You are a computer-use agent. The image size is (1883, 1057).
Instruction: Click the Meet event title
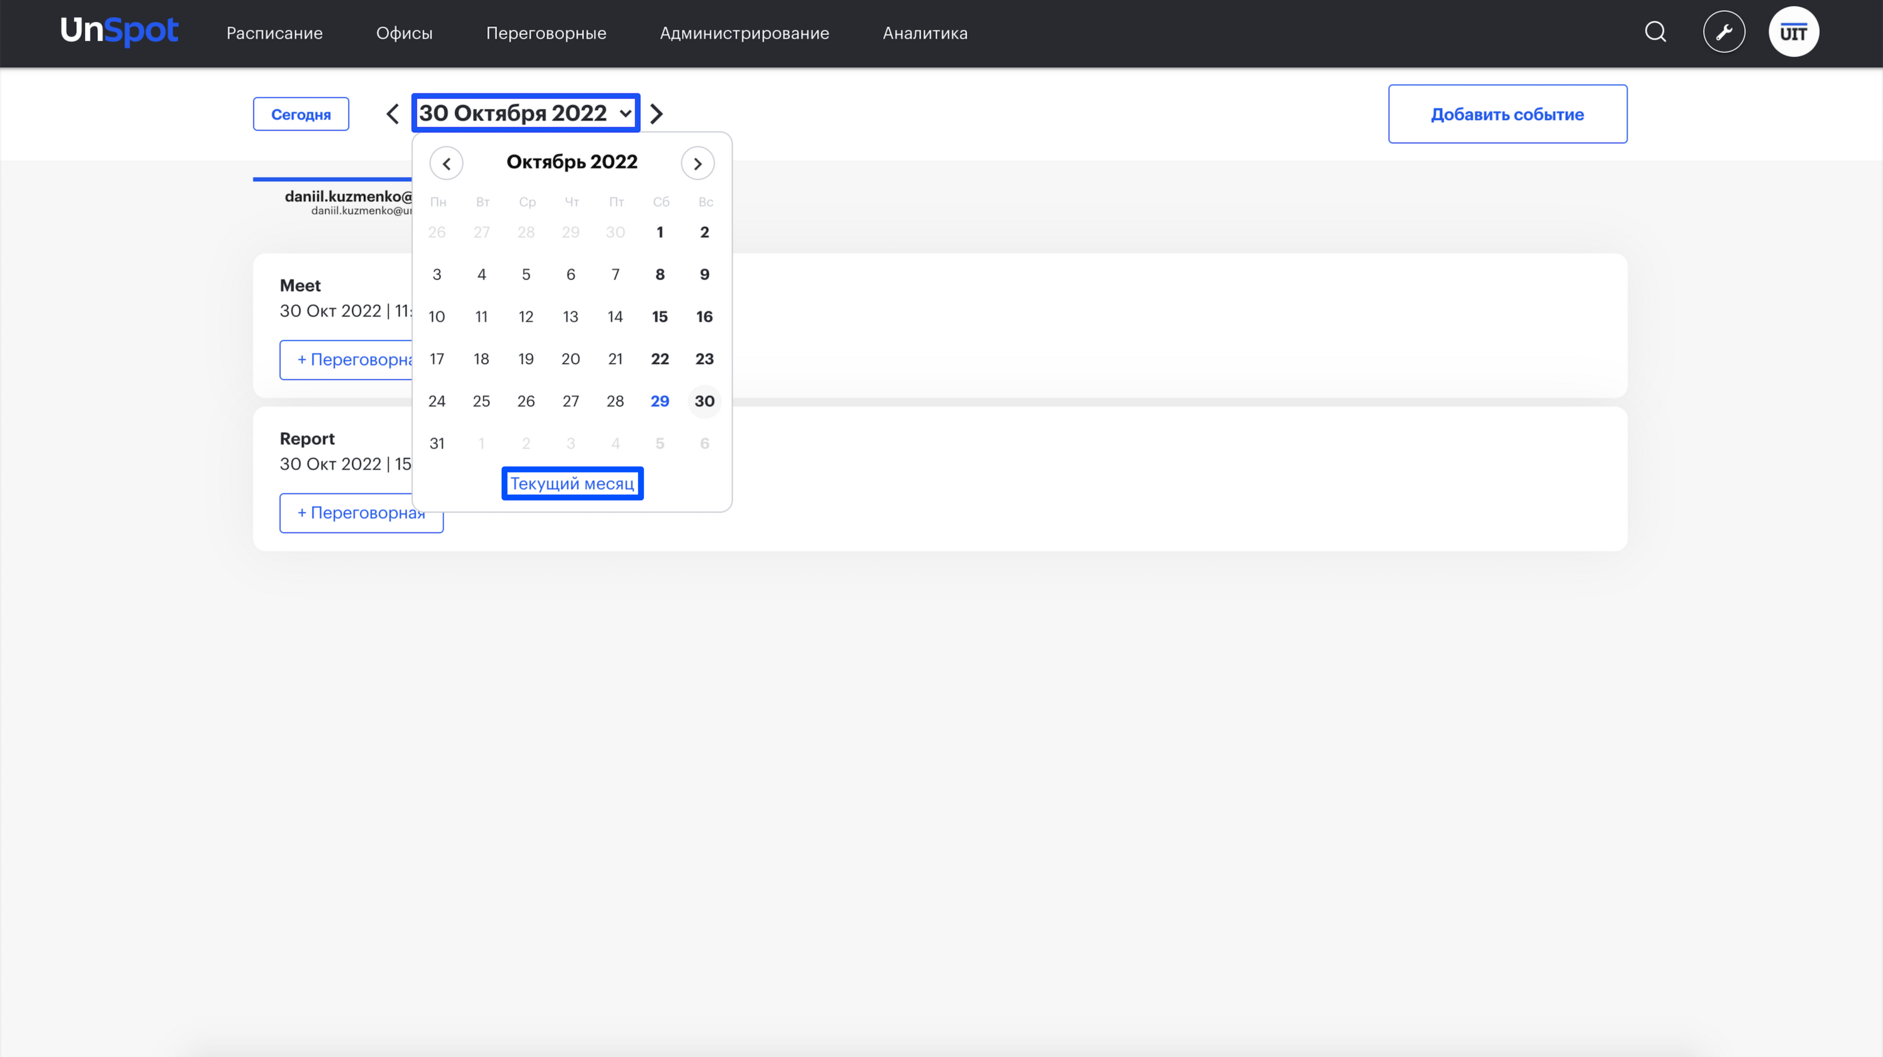click(x=301, y=286)
